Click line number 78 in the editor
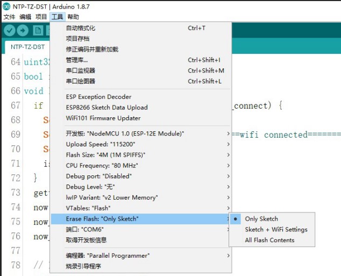This screenshot has height=276, width=341. pos(16,265)
